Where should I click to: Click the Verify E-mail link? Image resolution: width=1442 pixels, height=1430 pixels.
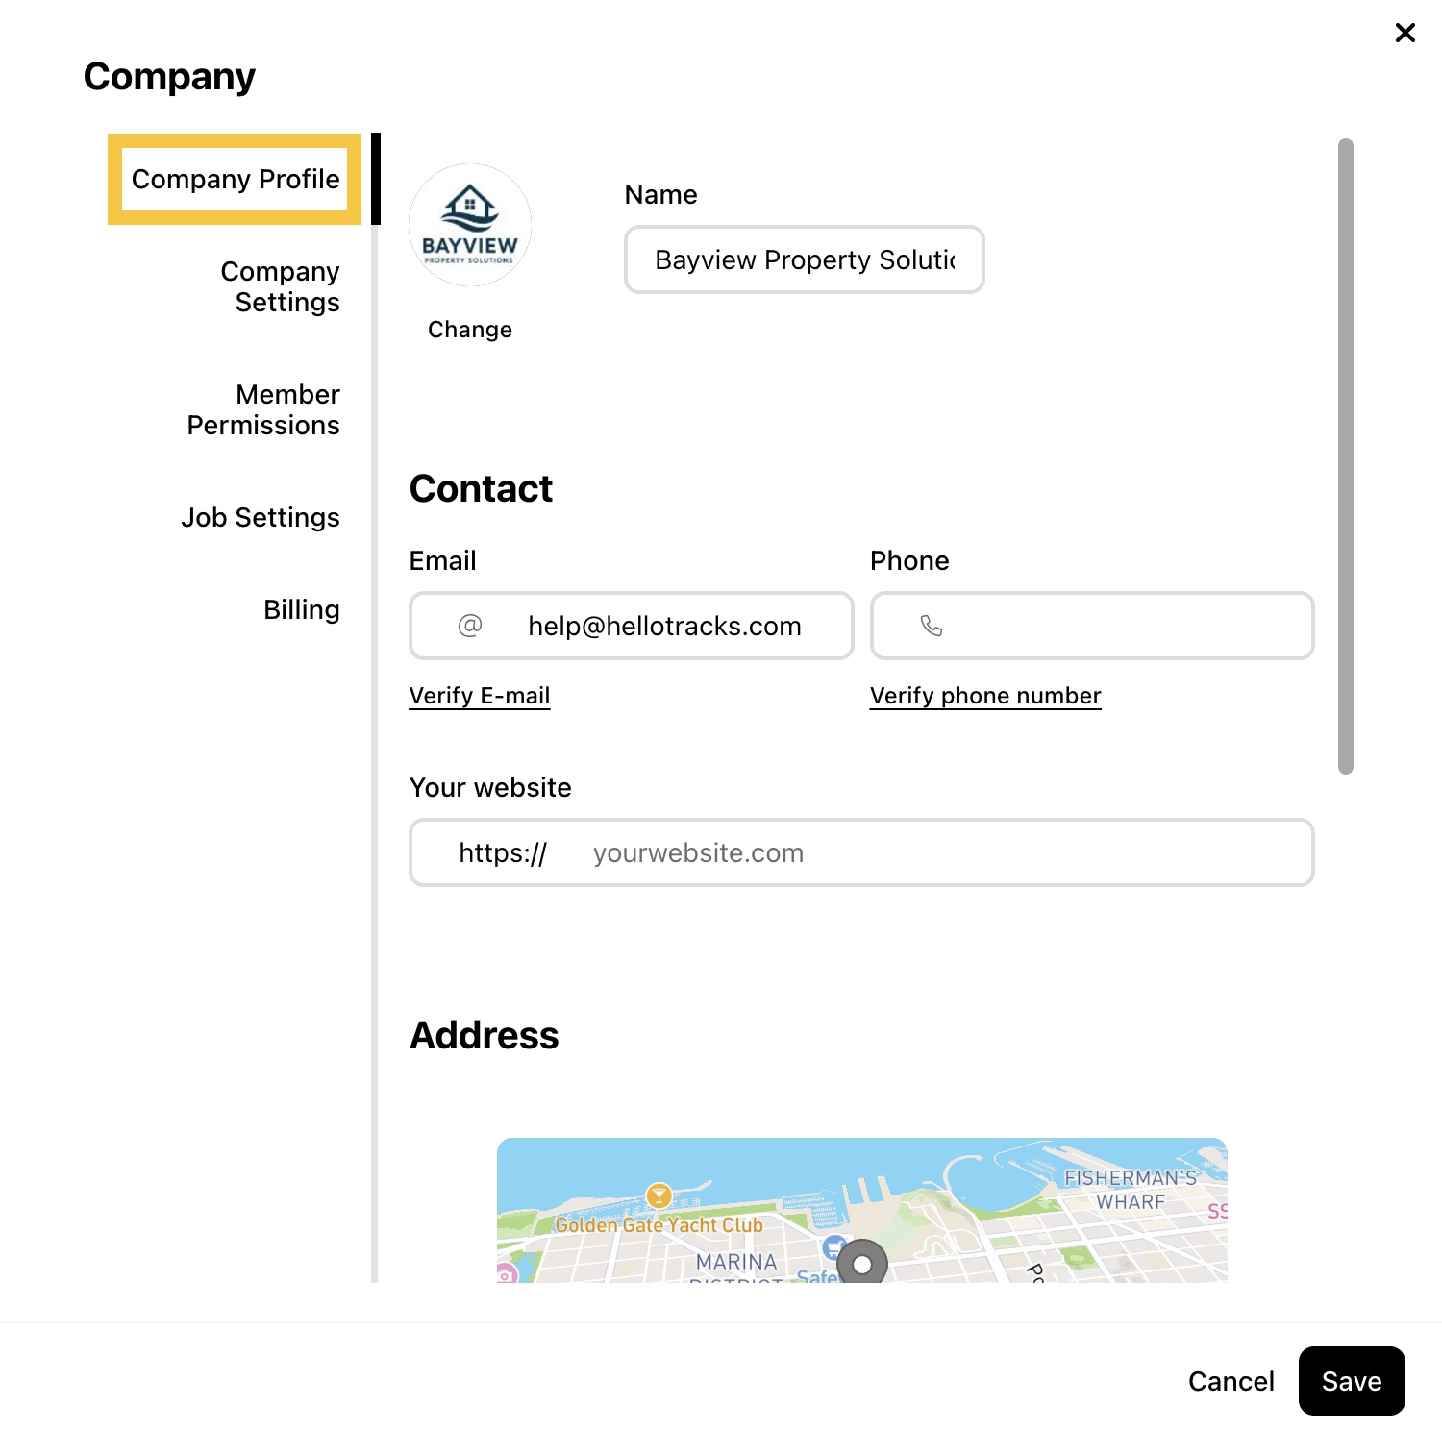tap(480, 696)
